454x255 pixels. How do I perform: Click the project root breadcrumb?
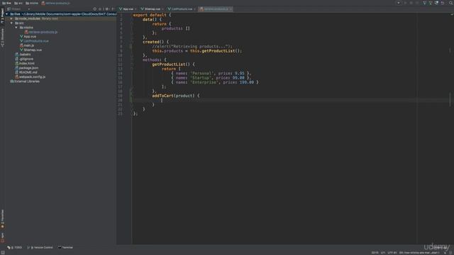click(x=6, y=3)
